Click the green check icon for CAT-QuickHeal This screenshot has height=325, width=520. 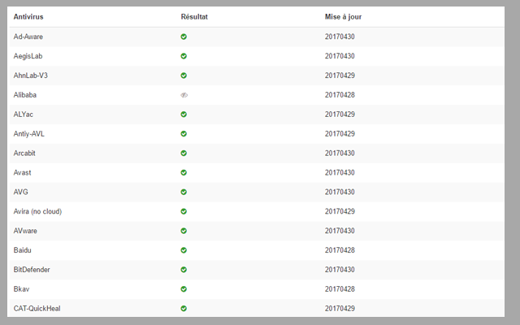click(x=184, y=309)
